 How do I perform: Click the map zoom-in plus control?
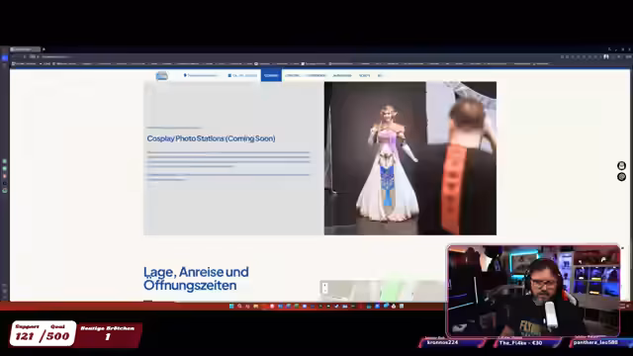(x=325, y=285)
